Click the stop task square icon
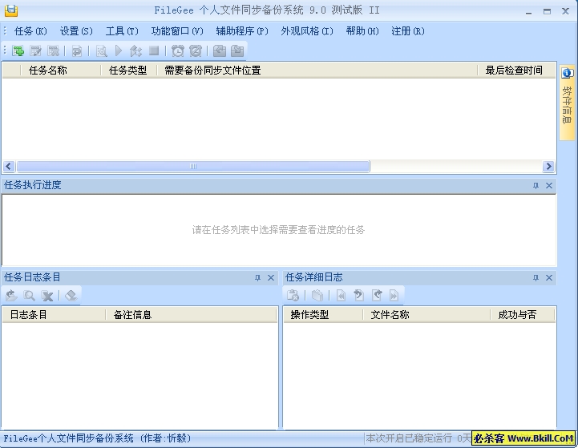The image size is (578, 448). [x=154, y=51]
